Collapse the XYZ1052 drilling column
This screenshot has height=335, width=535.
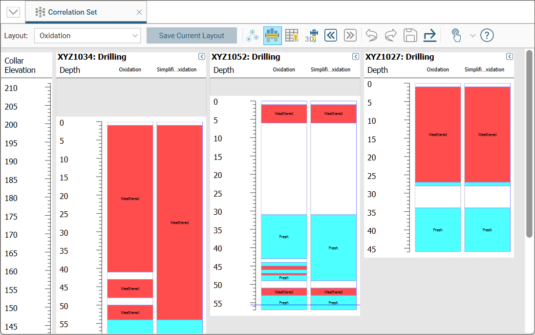point(355,57)
